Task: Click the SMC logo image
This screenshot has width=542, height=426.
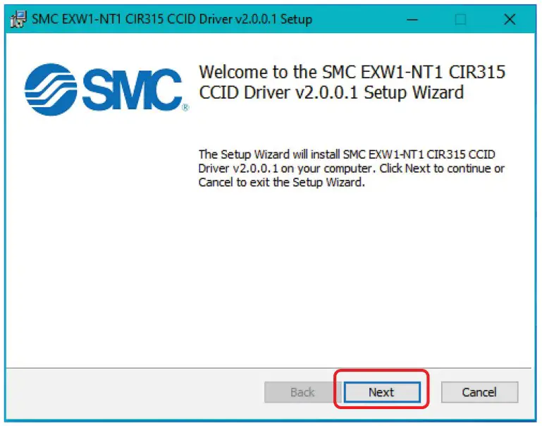Action: 106,90
